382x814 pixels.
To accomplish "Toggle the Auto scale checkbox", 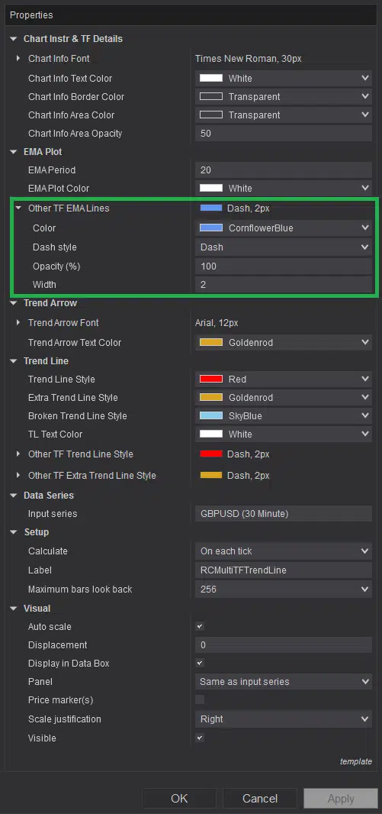I will (200, 627).
